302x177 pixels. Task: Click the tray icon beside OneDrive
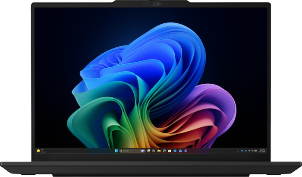(246, 151)
